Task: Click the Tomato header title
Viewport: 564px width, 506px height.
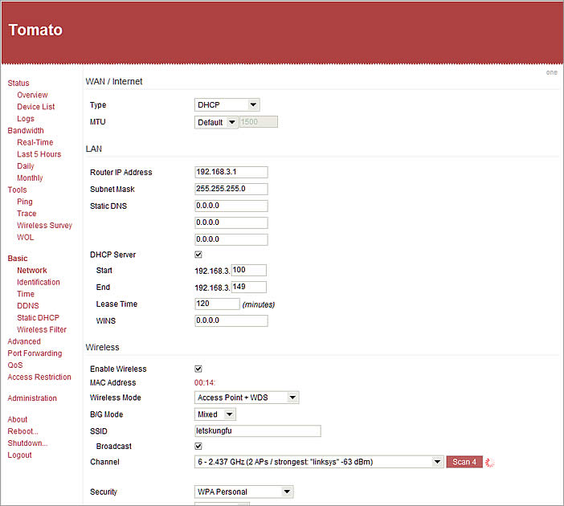Action: (35, 30)
